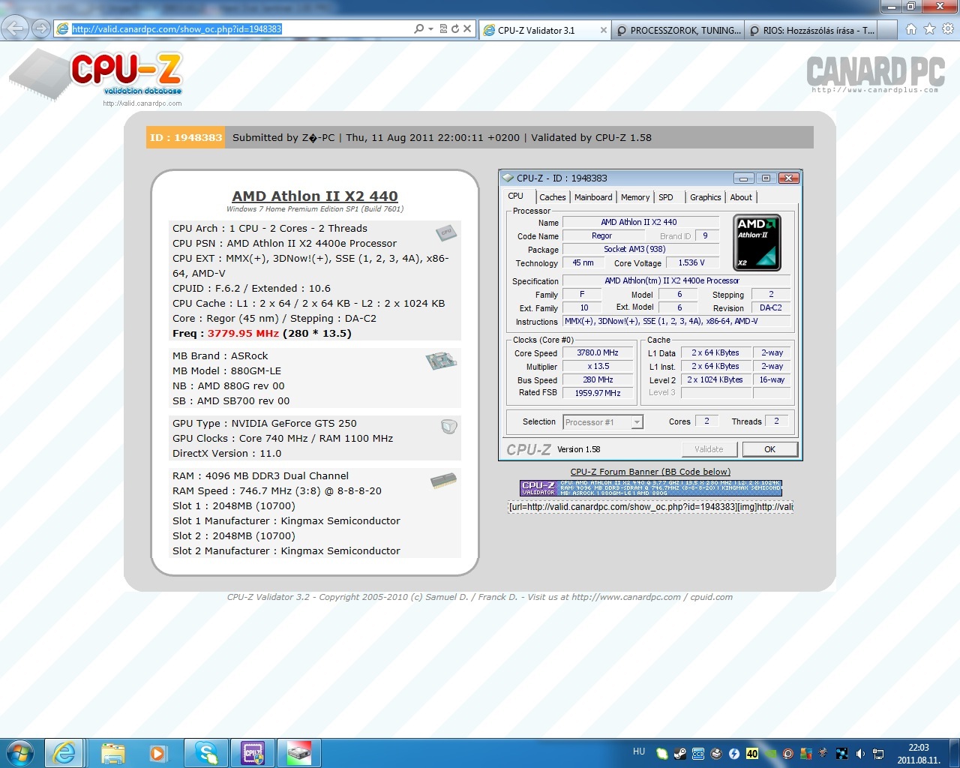Select the About tab in CPU-Z window

[x=741, y=197]
